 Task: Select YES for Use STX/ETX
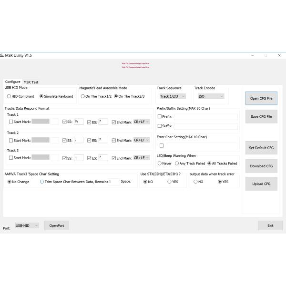click(x=169, y=182)
